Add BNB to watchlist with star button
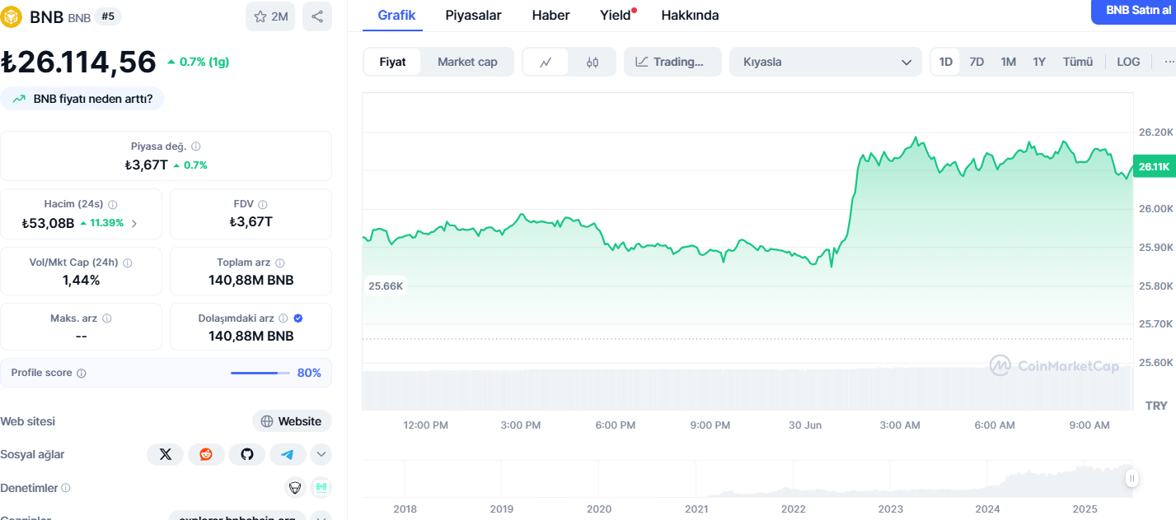Viewport: 1176px width, 520px height. click(270, 16)
